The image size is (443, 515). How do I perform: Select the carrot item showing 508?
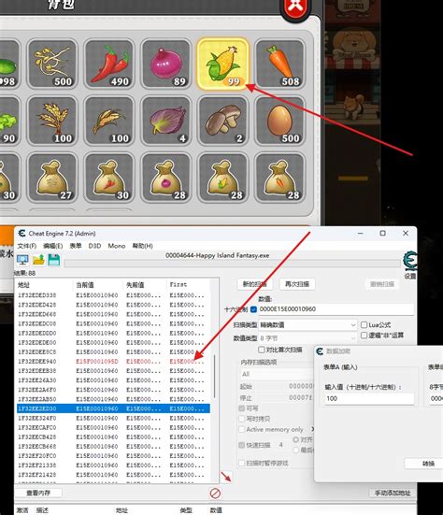tap(279, 64)
